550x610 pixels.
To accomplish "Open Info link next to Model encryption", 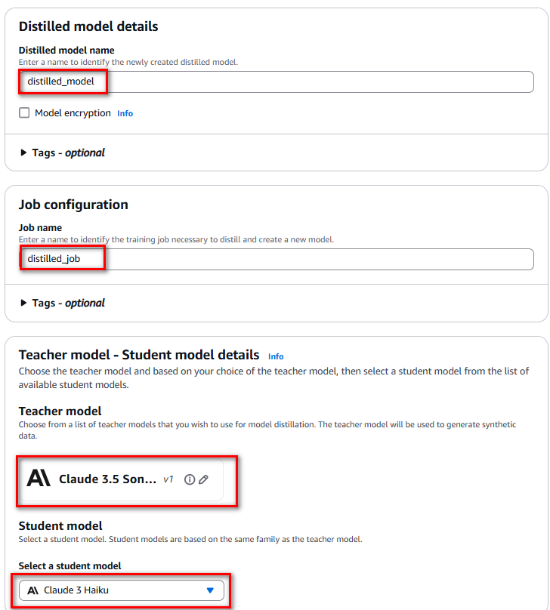I will pyautogui.click(x=125, y=113).
